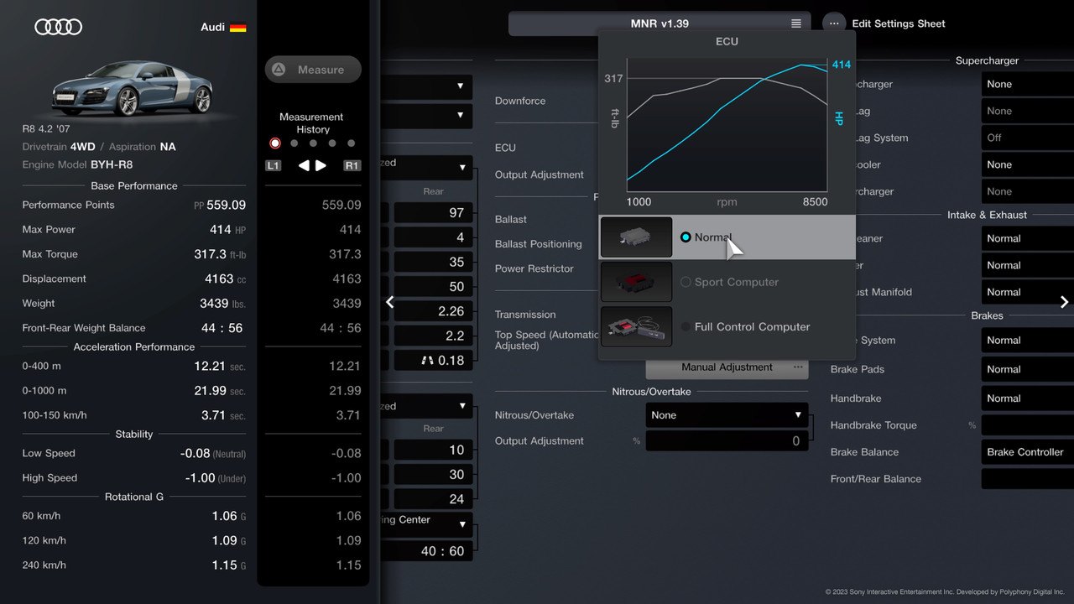Click the rear value field showing 35

(x=433, y=262)
